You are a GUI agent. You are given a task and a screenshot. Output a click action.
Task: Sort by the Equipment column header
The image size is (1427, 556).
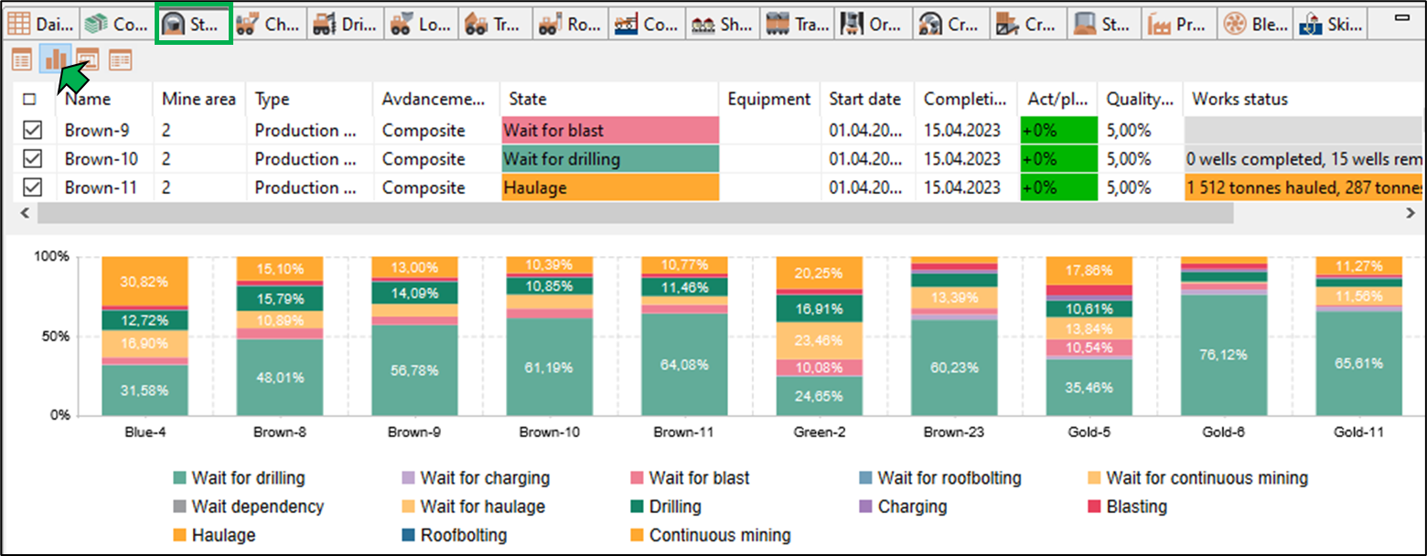770,99
